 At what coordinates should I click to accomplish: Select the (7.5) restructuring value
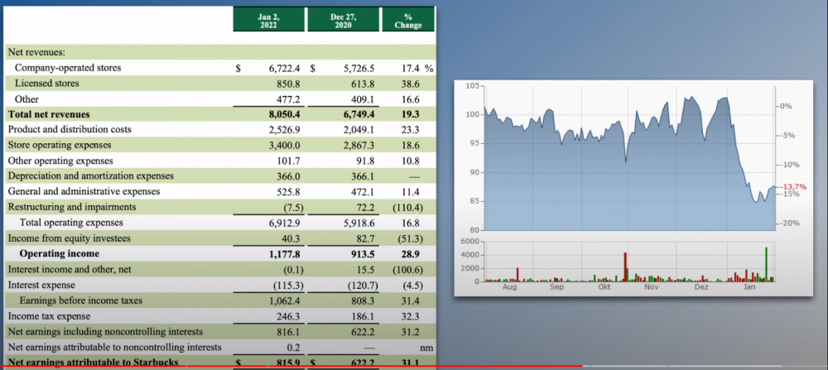pos(292,207)
